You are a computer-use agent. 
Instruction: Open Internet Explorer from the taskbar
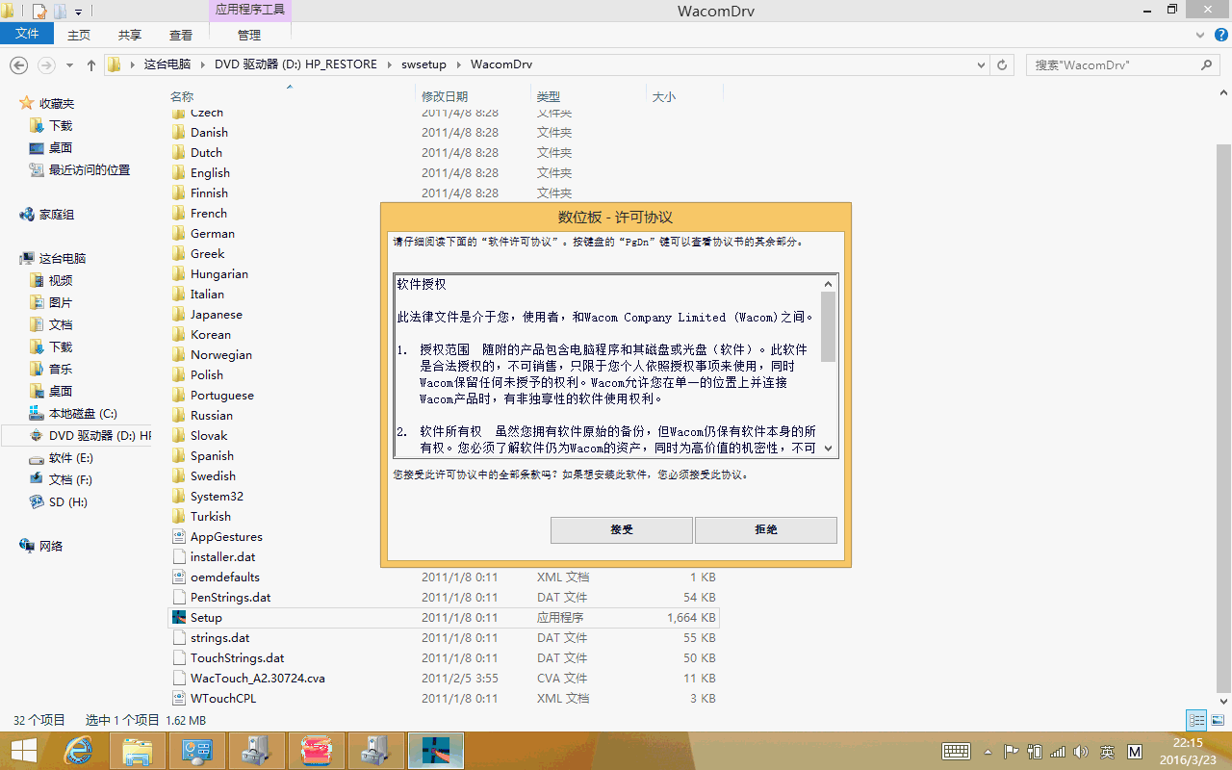tap(78, 751)
